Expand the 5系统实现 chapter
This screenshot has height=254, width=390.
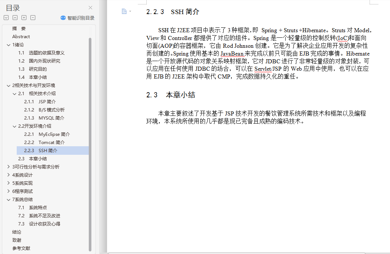point(9,183)
